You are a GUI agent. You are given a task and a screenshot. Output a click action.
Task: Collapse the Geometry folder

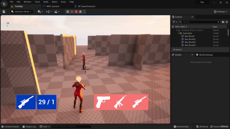click(178, 33)
